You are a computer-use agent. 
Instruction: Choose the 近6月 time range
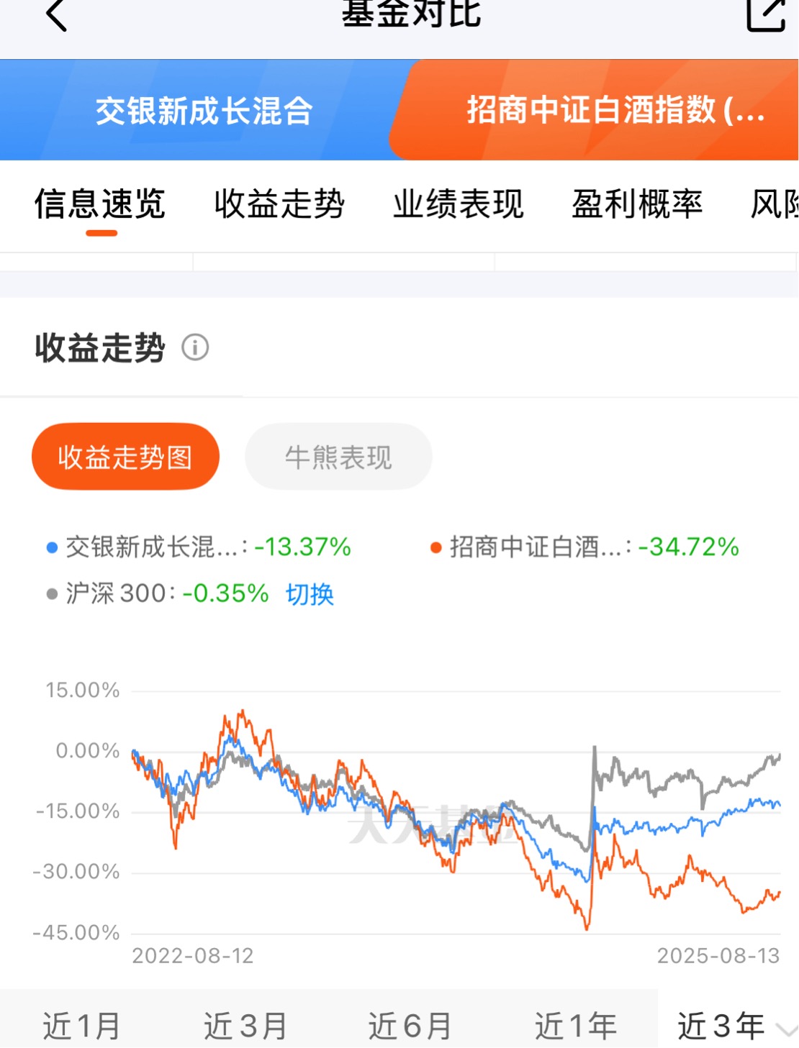click(410, 1026)
